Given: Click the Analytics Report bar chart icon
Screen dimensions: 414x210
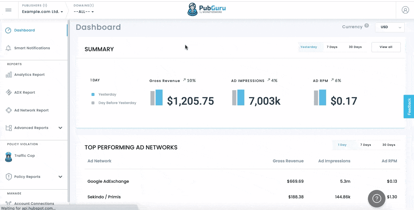Looking at the screenshot, I should (x=9, y=75).
